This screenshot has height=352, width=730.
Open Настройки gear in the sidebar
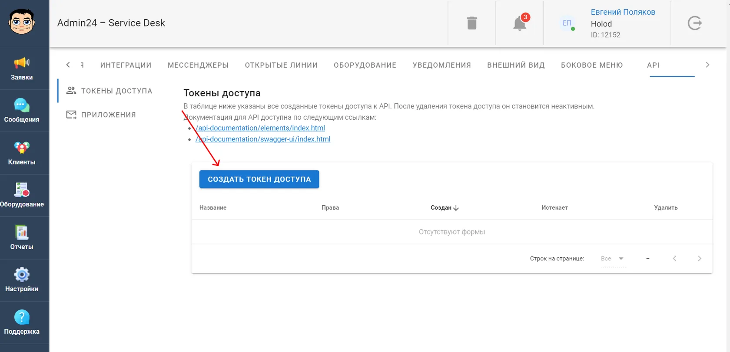point(22,280)
